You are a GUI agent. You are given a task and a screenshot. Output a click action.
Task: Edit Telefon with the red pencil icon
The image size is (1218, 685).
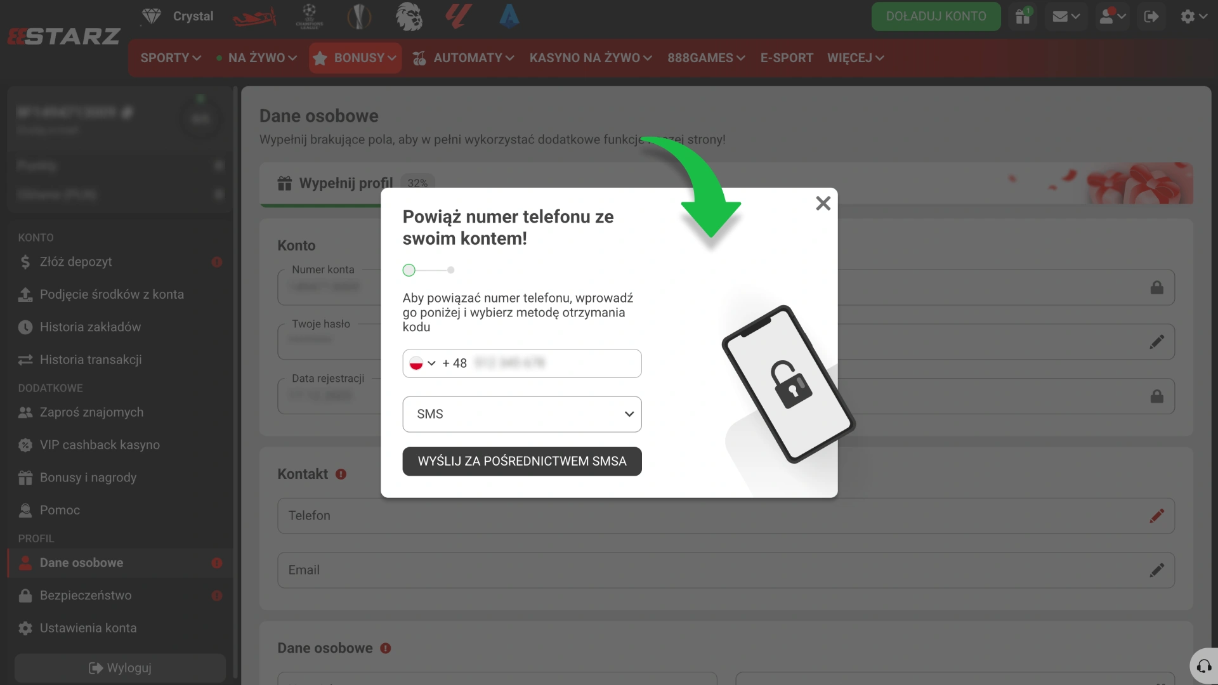pyautogui.click(x=1156, y=516)
